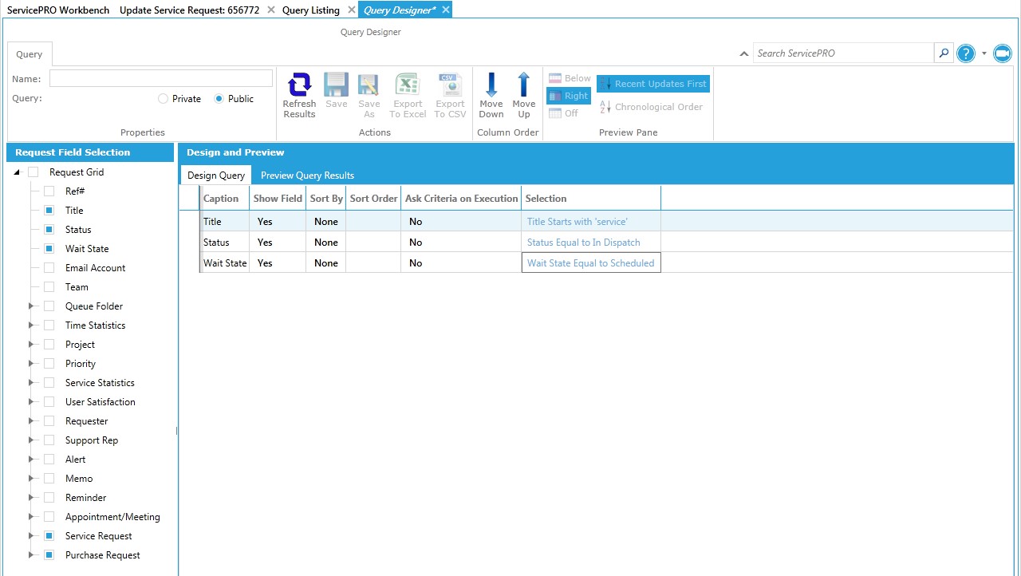The height and width of the screenshot is (576, 1021).
Task: Click the Export To Excel icon
Action: tap(408, 85)
